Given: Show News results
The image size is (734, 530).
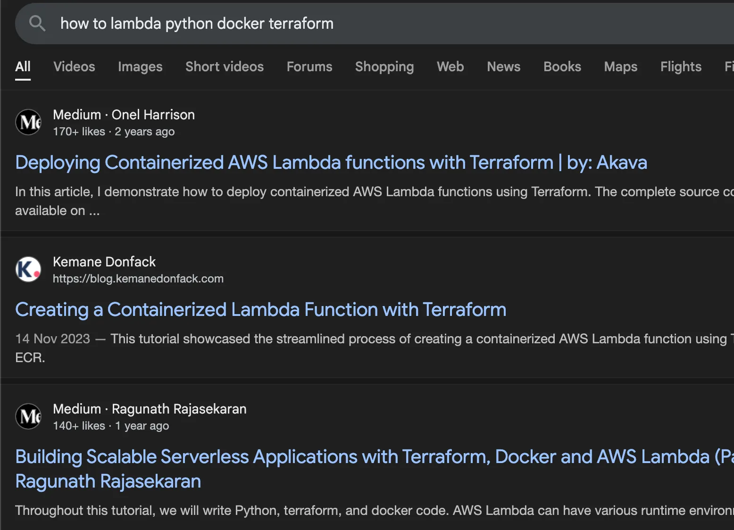Looking at the screenshot, I should [503, 67].
